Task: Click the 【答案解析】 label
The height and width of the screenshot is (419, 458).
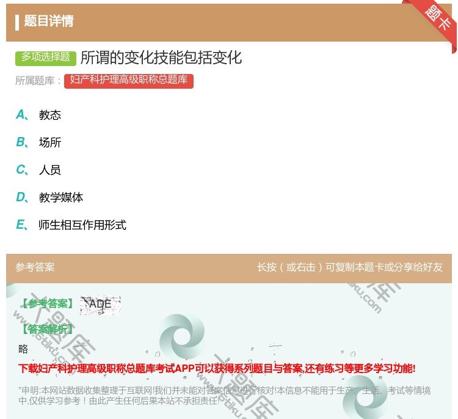Action: pyautogui.click(x=47, y=329)
